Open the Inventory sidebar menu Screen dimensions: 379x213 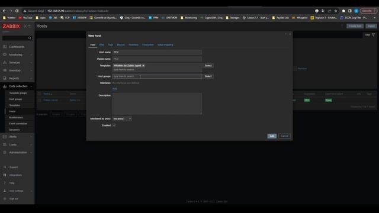click(x=15, y=70)
